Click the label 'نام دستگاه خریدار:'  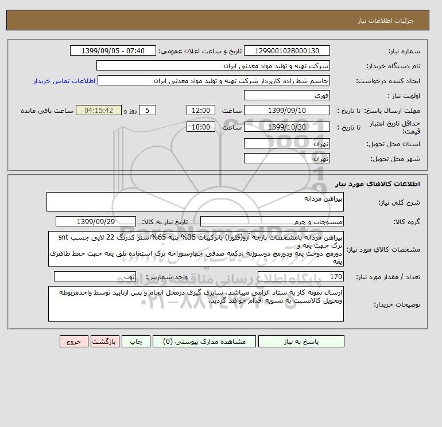click(393, 66)
